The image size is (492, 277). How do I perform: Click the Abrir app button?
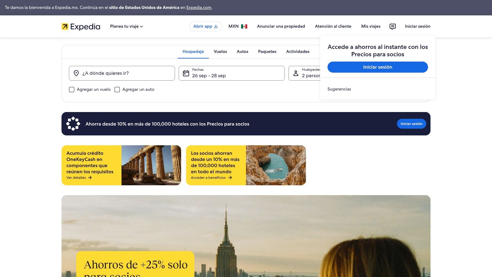[x=206, y=26]
